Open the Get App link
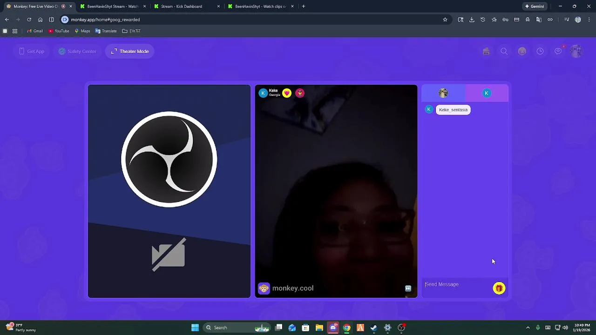The image size is (596, 335). coord(32,51)
